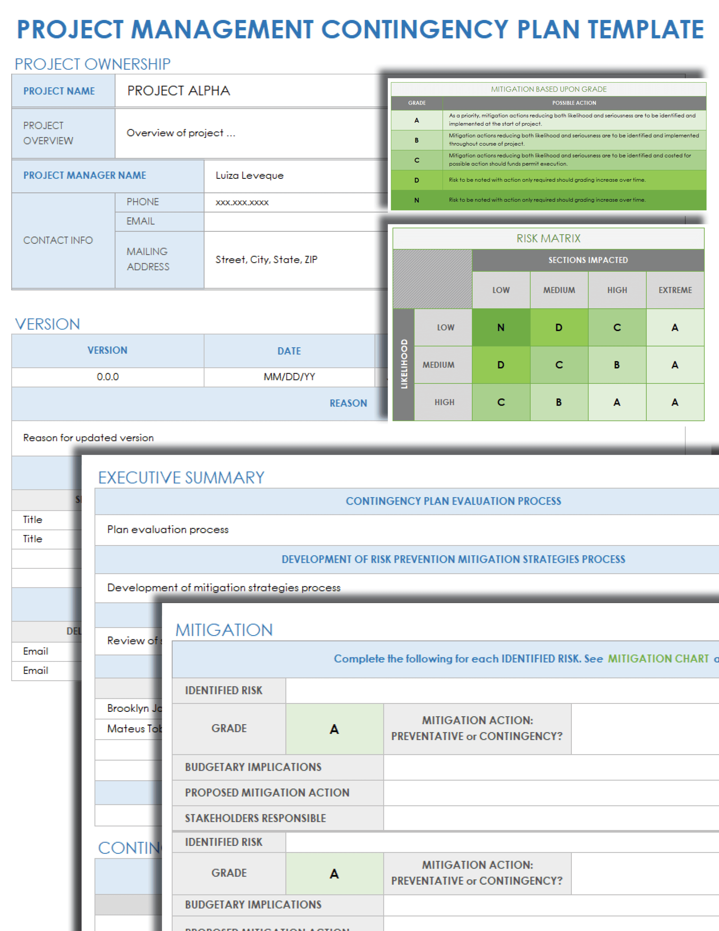The width and height of the screenshot is (719, 931).
Task: Click the empty EMAIL field under CONTACT INFO
Action: [x=273, y=221]
